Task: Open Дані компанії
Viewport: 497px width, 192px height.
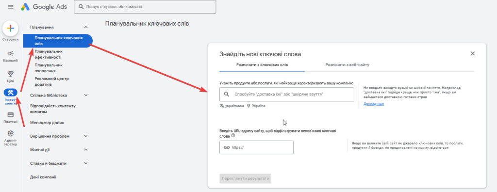Action: (43, 177)
